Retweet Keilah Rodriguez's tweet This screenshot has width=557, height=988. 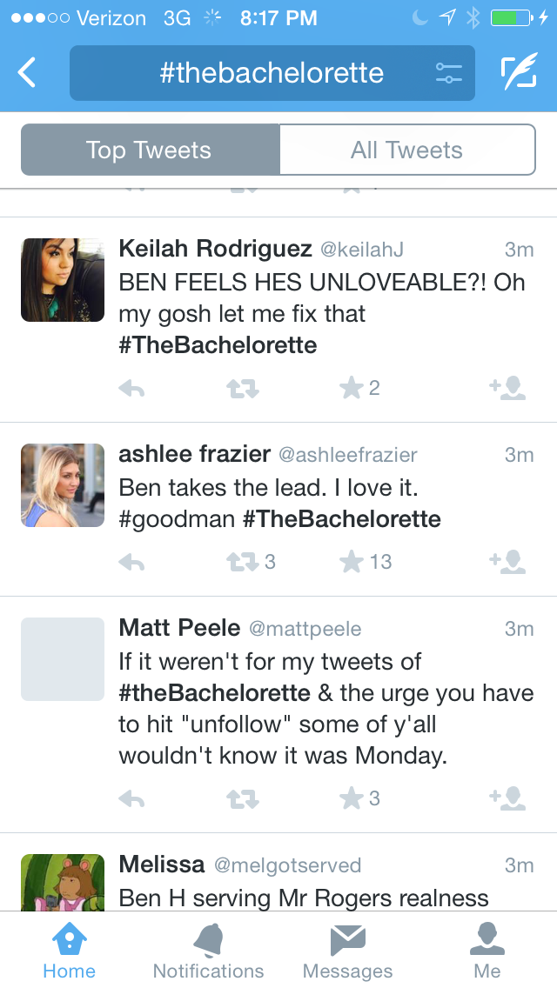[x=243, y=389]
